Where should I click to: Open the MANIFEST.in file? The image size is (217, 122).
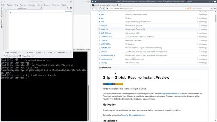tap(105, 44)
